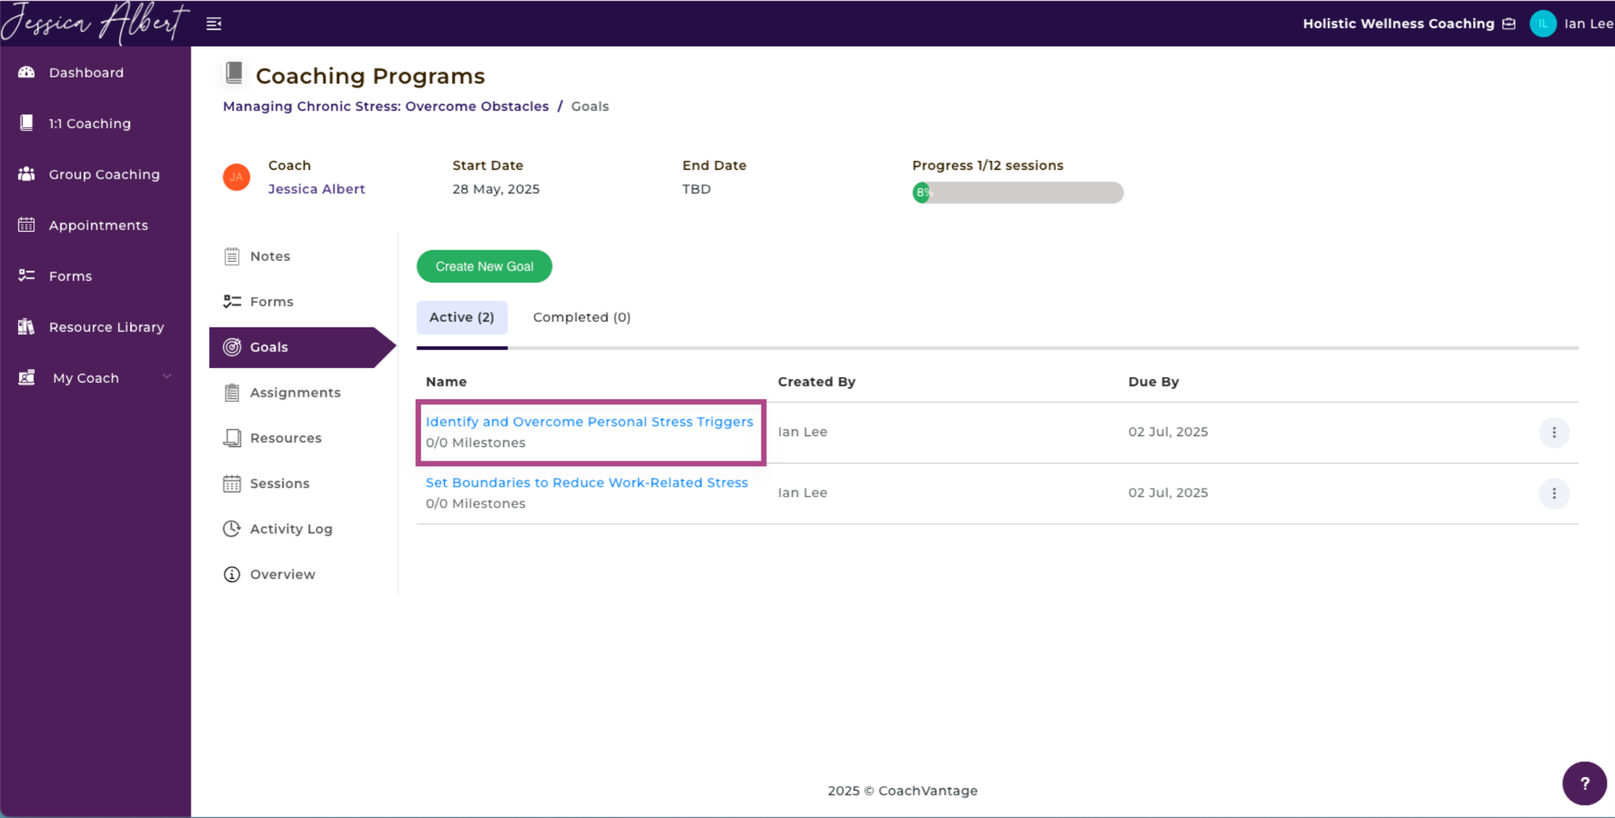Click the Activity Log clock icon
This screenshot has height=818, width=1615.
tap(232, 529)
